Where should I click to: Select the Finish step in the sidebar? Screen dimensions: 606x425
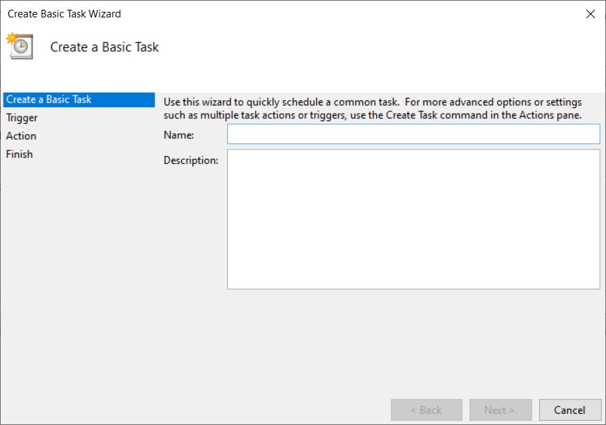19,154
